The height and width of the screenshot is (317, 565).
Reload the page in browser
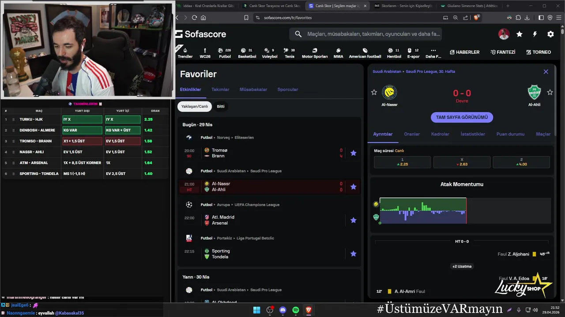coord(194,18)
